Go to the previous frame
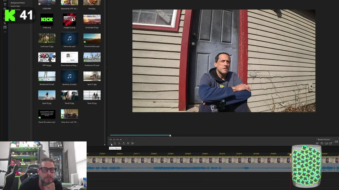The height and width of the screenshot is (190, 339). pos(119,143)
